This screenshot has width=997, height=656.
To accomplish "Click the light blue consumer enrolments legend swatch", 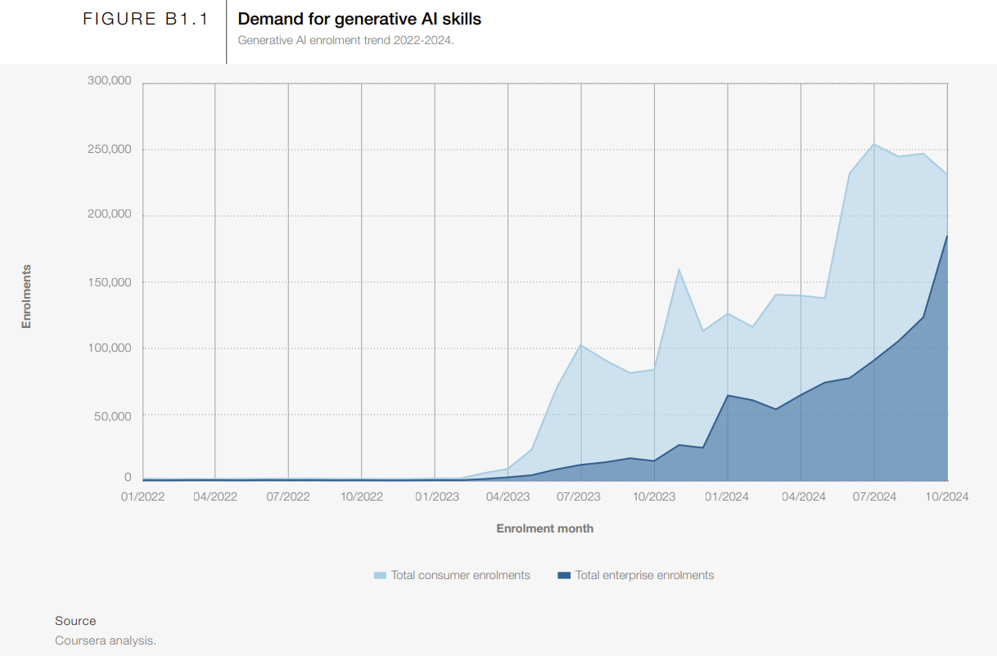I will point(380,576).
